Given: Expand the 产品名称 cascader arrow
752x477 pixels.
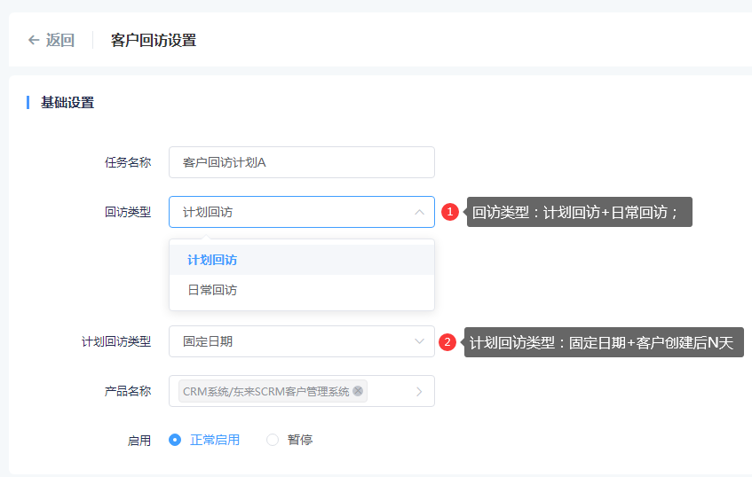Looking at the screenshot, I should click(x=419, y=391).
